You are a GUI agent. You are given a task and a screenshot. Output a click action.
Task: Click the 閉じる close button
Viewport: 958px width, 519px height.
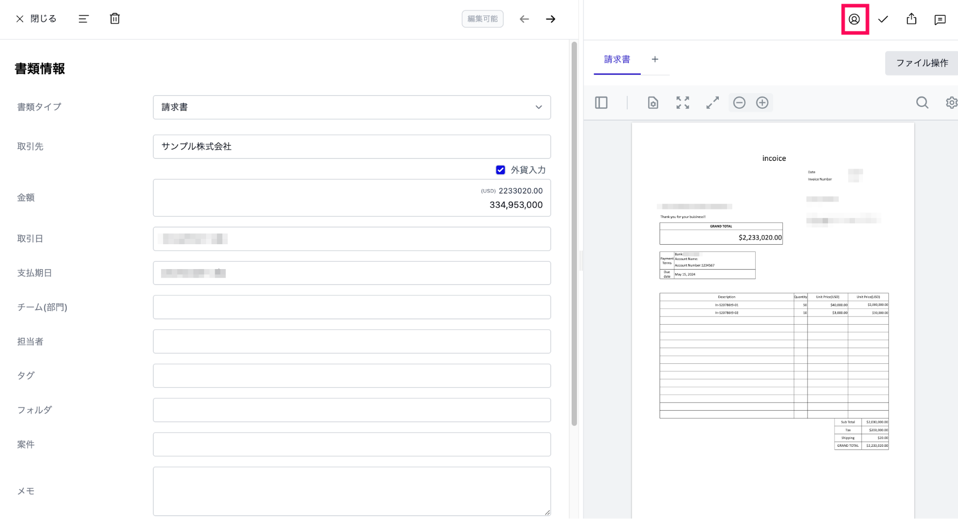(36, 19)
